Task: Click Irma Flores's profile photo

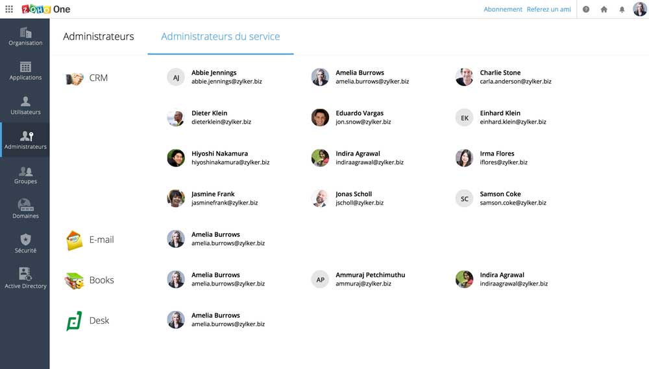Action: (x=465, y=158)
